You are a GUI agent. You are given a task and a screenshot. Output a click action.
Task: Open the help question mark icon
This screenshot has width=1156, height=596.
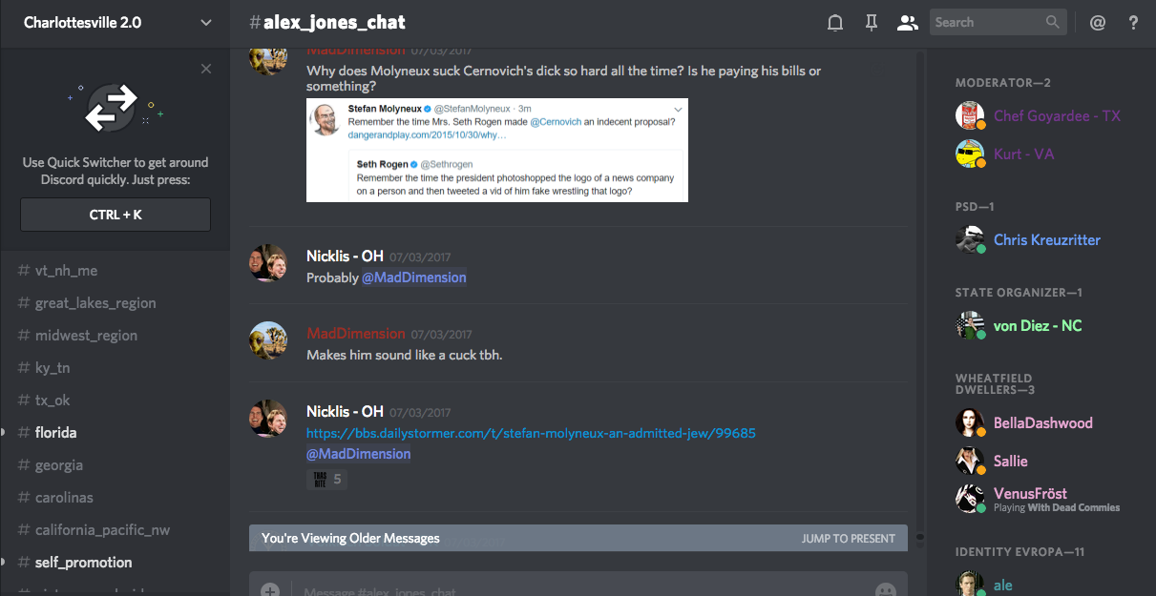1133,23
